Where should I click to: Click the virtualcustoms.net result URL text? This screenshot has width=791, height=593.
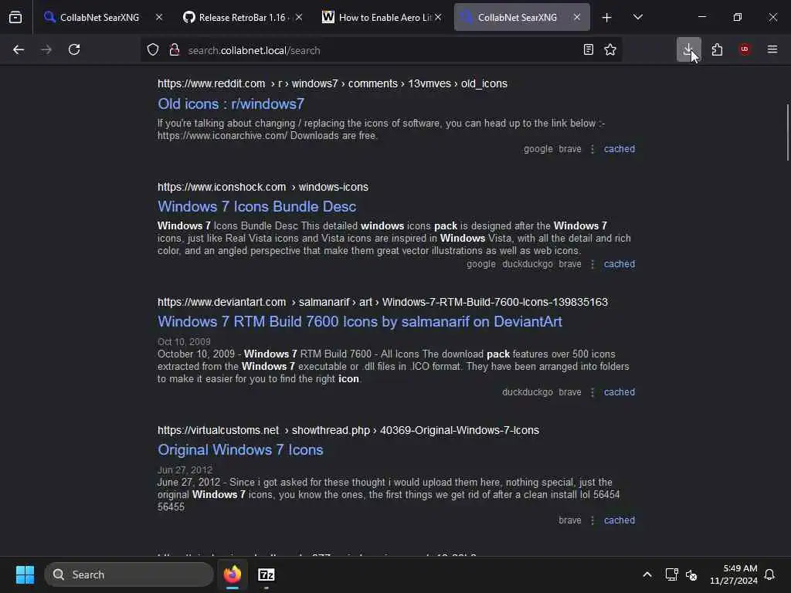(x=348, y=430)
